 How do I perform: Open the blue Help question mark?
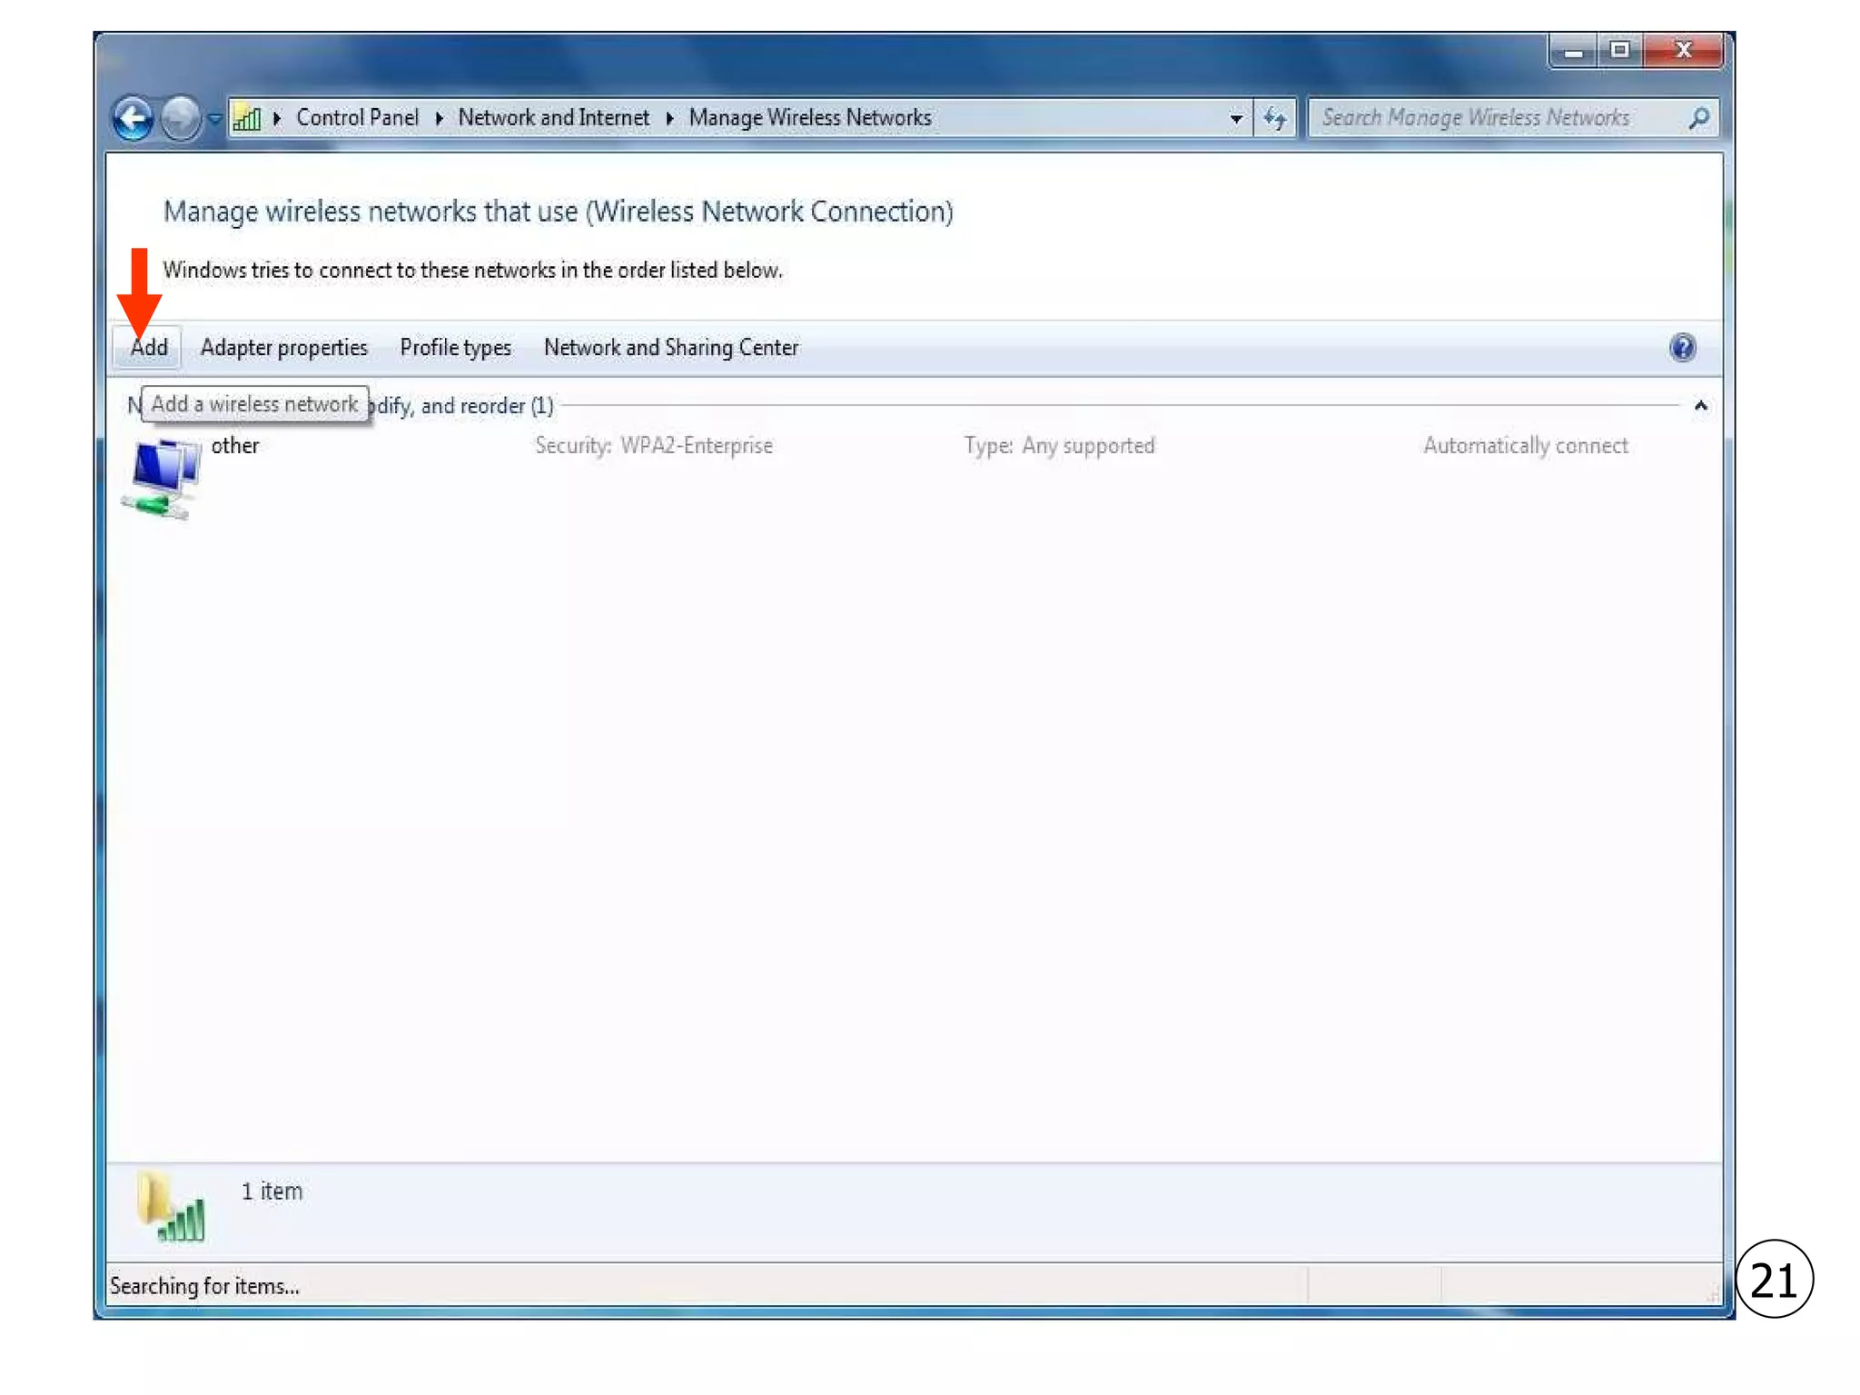click(1682, 347)
